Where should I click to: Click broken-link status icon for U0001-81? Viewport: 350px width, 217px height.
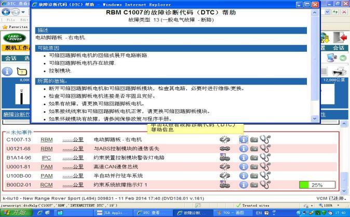(225, 167)
